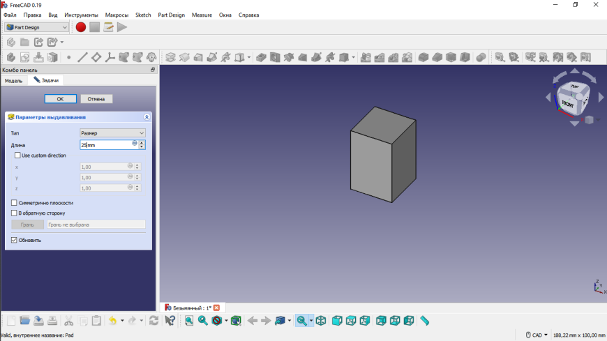Switch to the Модель tab
This screenshot has height=341, width=607.
(14, 81)
